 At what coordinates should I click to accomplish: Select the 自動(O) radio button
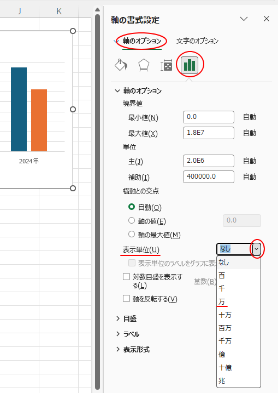[132, 207]
